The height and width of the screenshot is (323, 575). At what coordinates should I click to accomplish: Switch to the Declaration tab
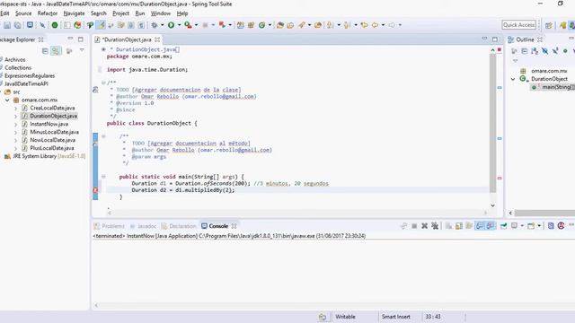point(179,226)
